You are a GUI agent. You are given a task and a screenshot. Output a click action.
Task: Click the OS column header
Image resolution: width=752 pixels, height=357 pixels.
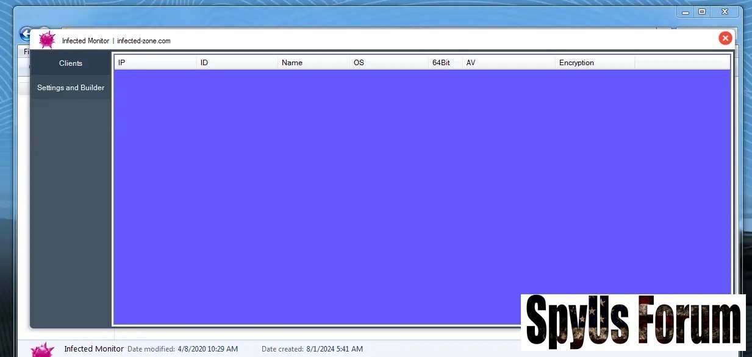(389, 63)
